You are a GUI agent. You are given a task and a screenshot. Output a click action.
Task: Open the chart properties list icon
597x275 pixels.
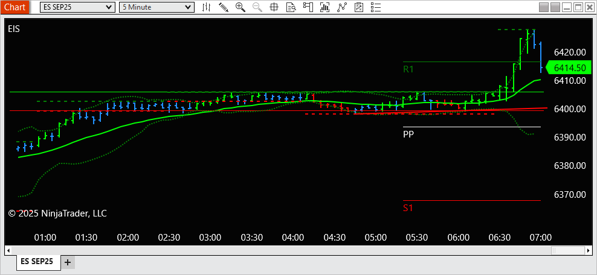[375, 7]
